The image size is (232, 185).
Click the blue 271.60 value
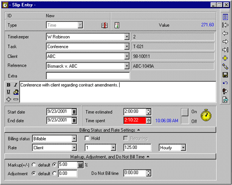207,25
